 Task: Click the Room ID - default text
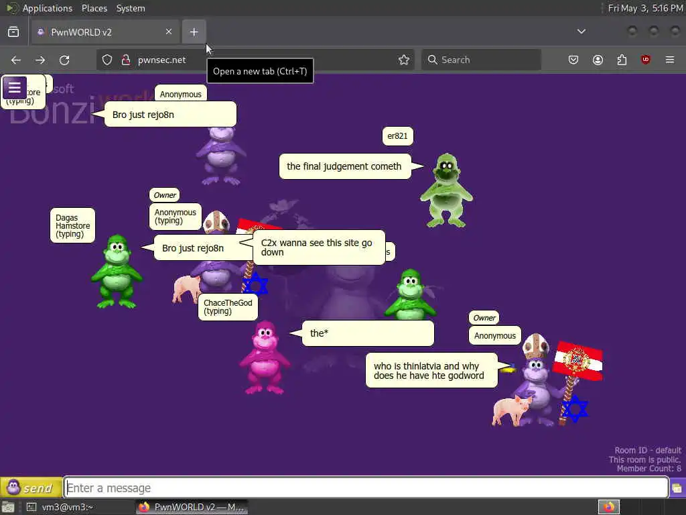coord(648,450)
